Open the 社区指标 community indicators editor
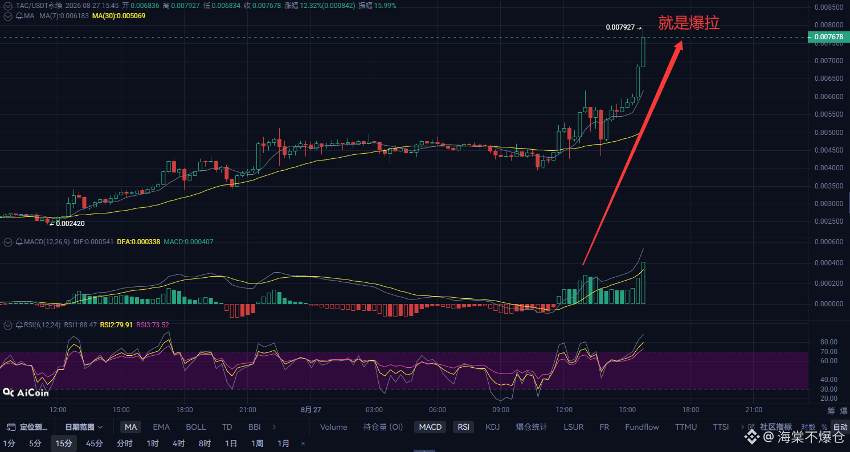850x452 pixels. pos(775,427)
